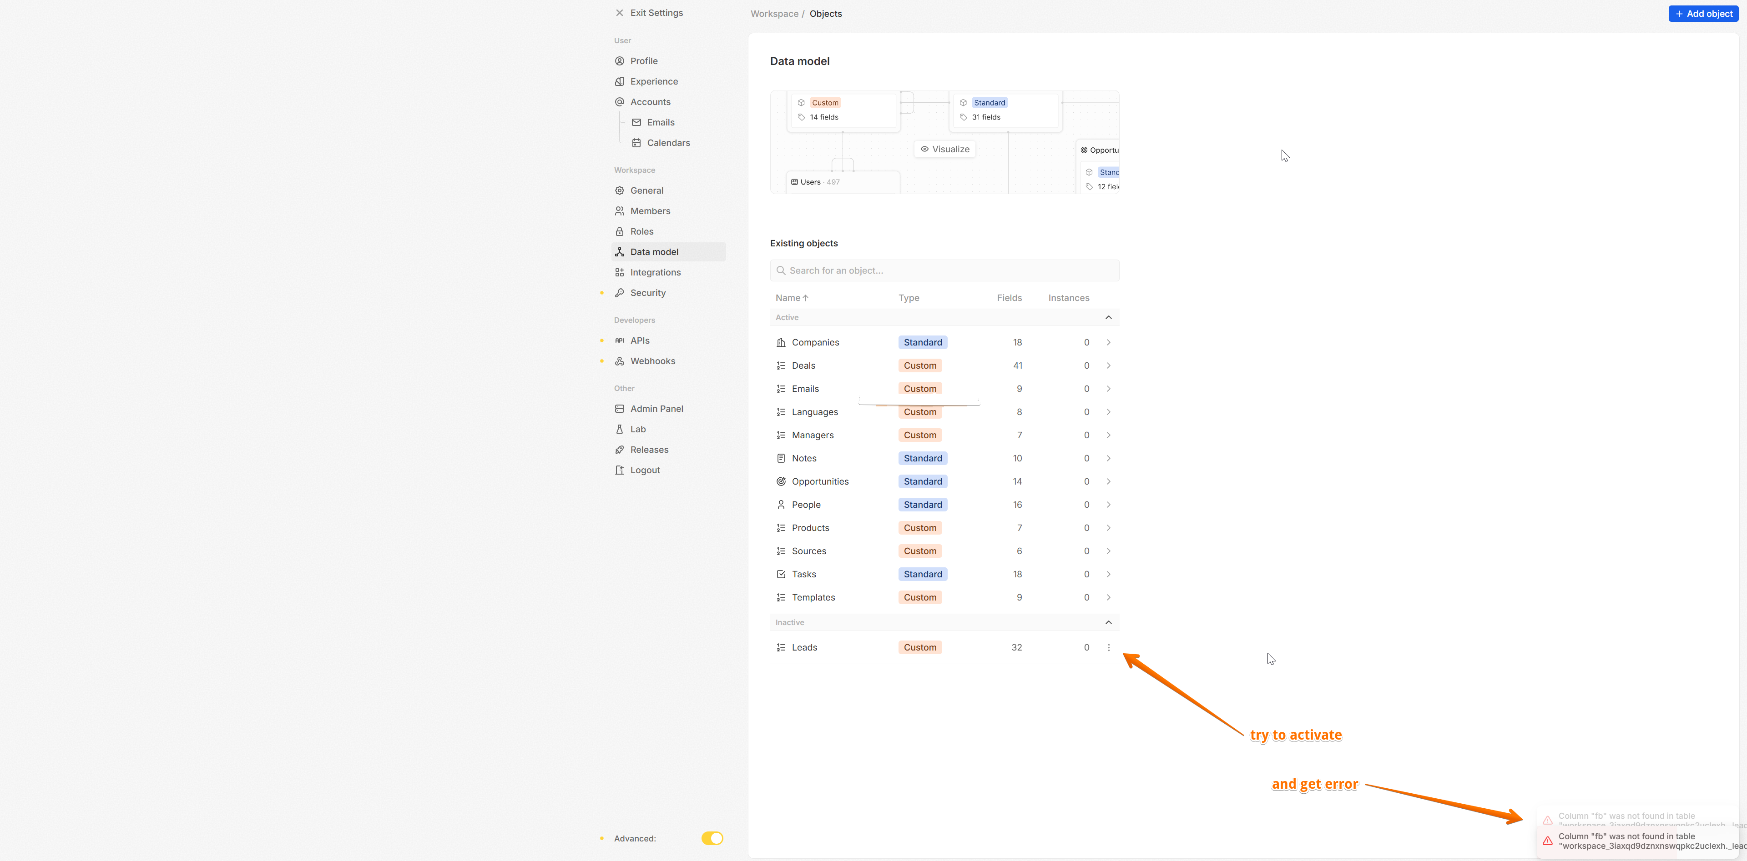The width and height of the screenshot is (1747, 861).
Task: Open Profile via its user icon
Action: pos(619,61)
